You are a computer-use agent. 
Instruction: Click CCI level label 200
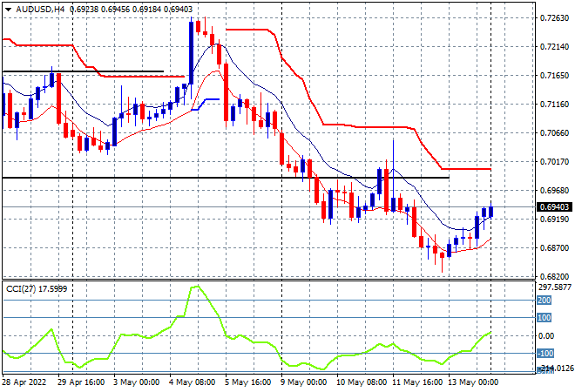[x=545, y=301]
